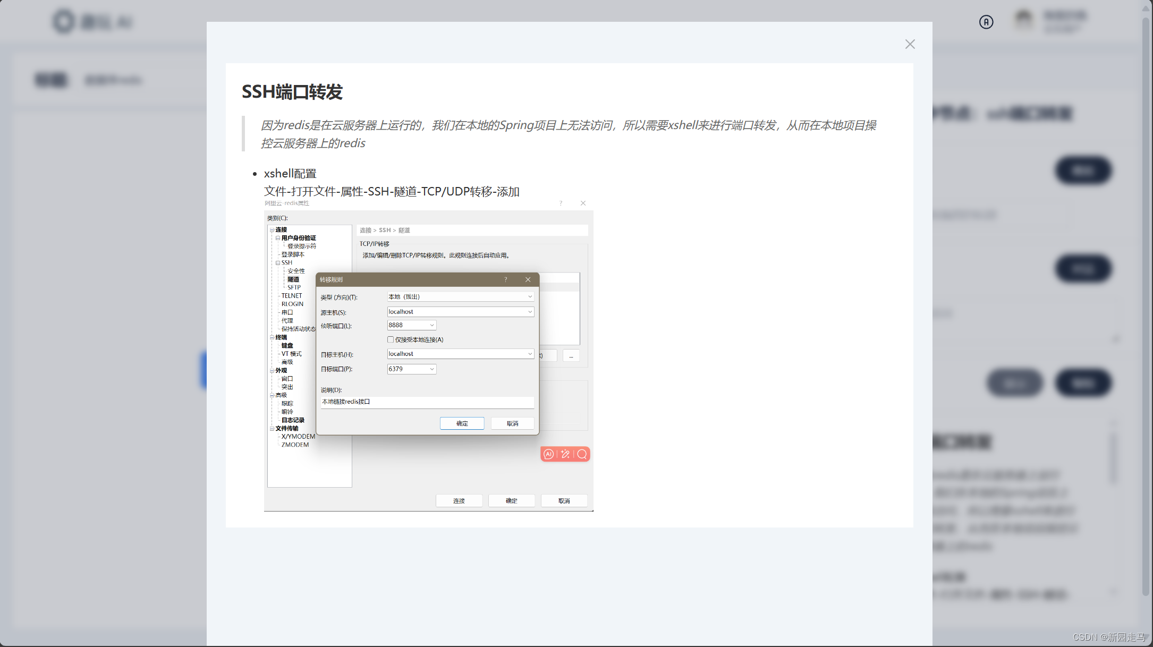Click the circled A icon in header
Viewport: 1153px width, 647px height.
pyautogui.click(x=986, y=22)
